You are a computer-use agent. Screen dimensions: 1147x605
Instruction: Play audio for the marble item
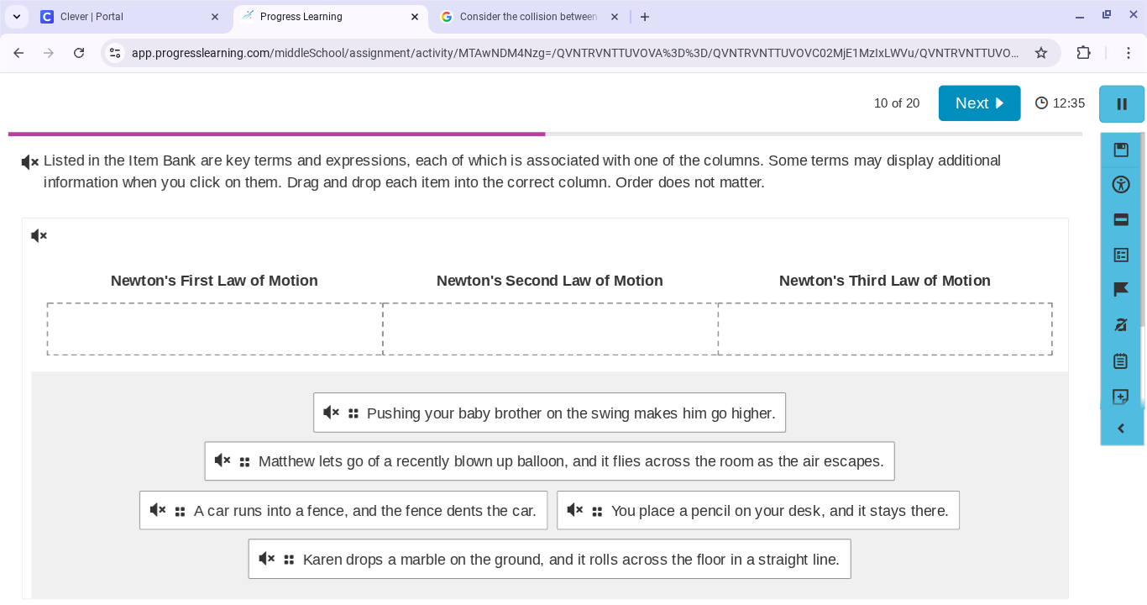coord(267,559)
